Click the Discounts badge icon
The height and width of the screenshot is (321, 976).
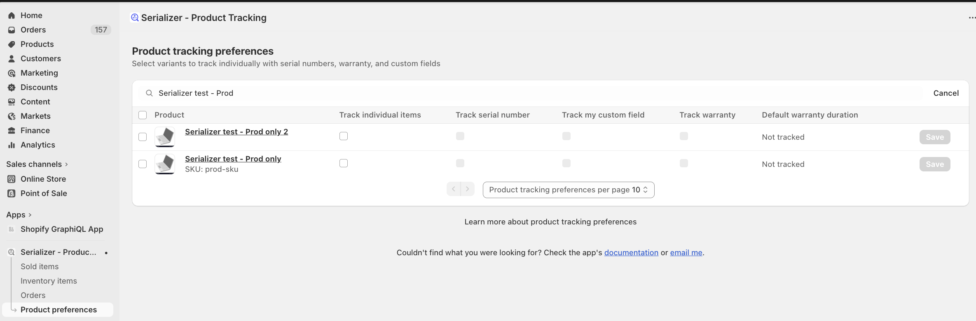pos(12,88)
